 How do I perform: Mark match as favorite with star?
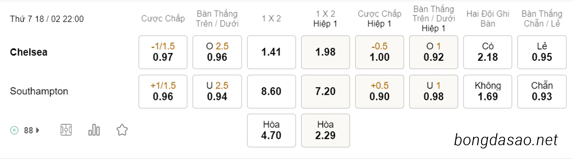pyautogui.click(x=122, y=130)
